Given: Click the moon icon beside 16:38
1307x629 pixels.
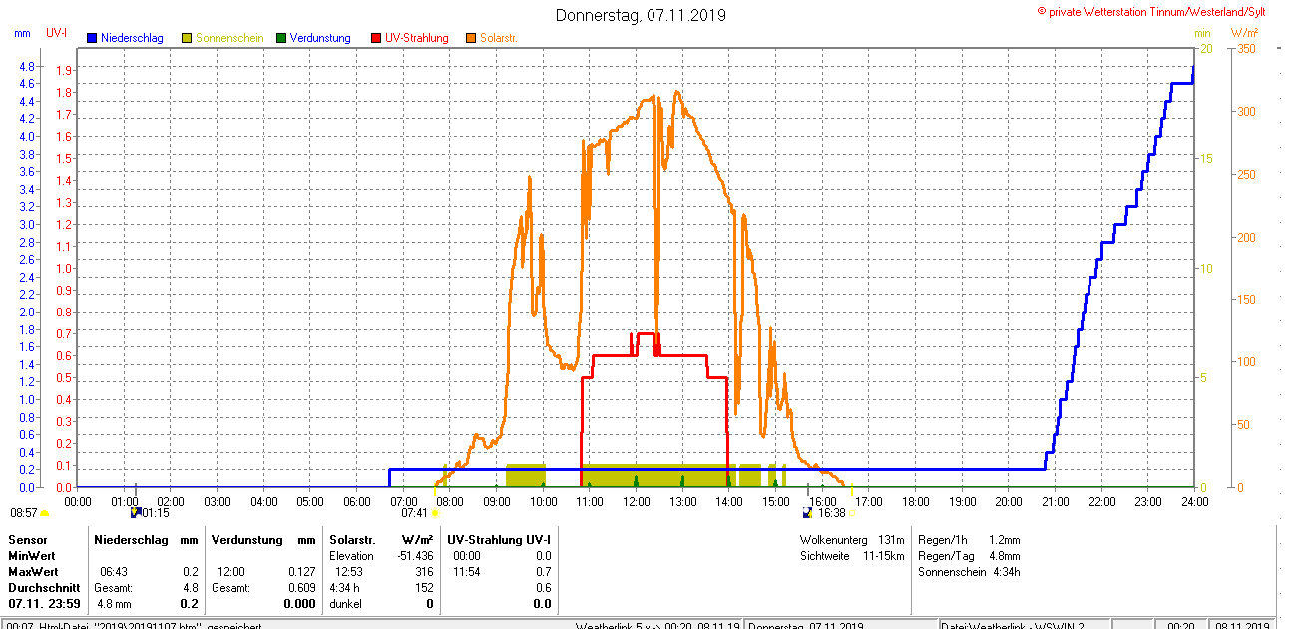Looking at the screenshot, I should (809, 513).
